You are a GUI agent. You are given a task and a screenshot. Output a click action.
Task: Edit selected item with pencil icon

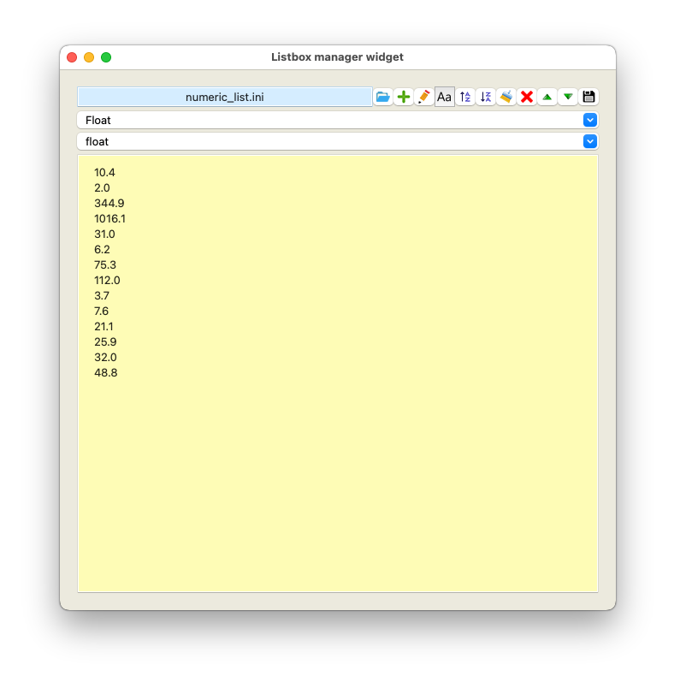423,97
